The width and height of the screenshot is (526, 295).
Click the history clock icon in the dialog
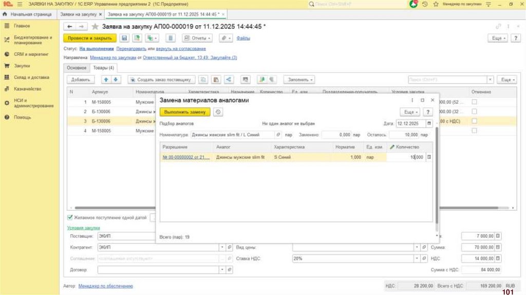pos(218,112)
